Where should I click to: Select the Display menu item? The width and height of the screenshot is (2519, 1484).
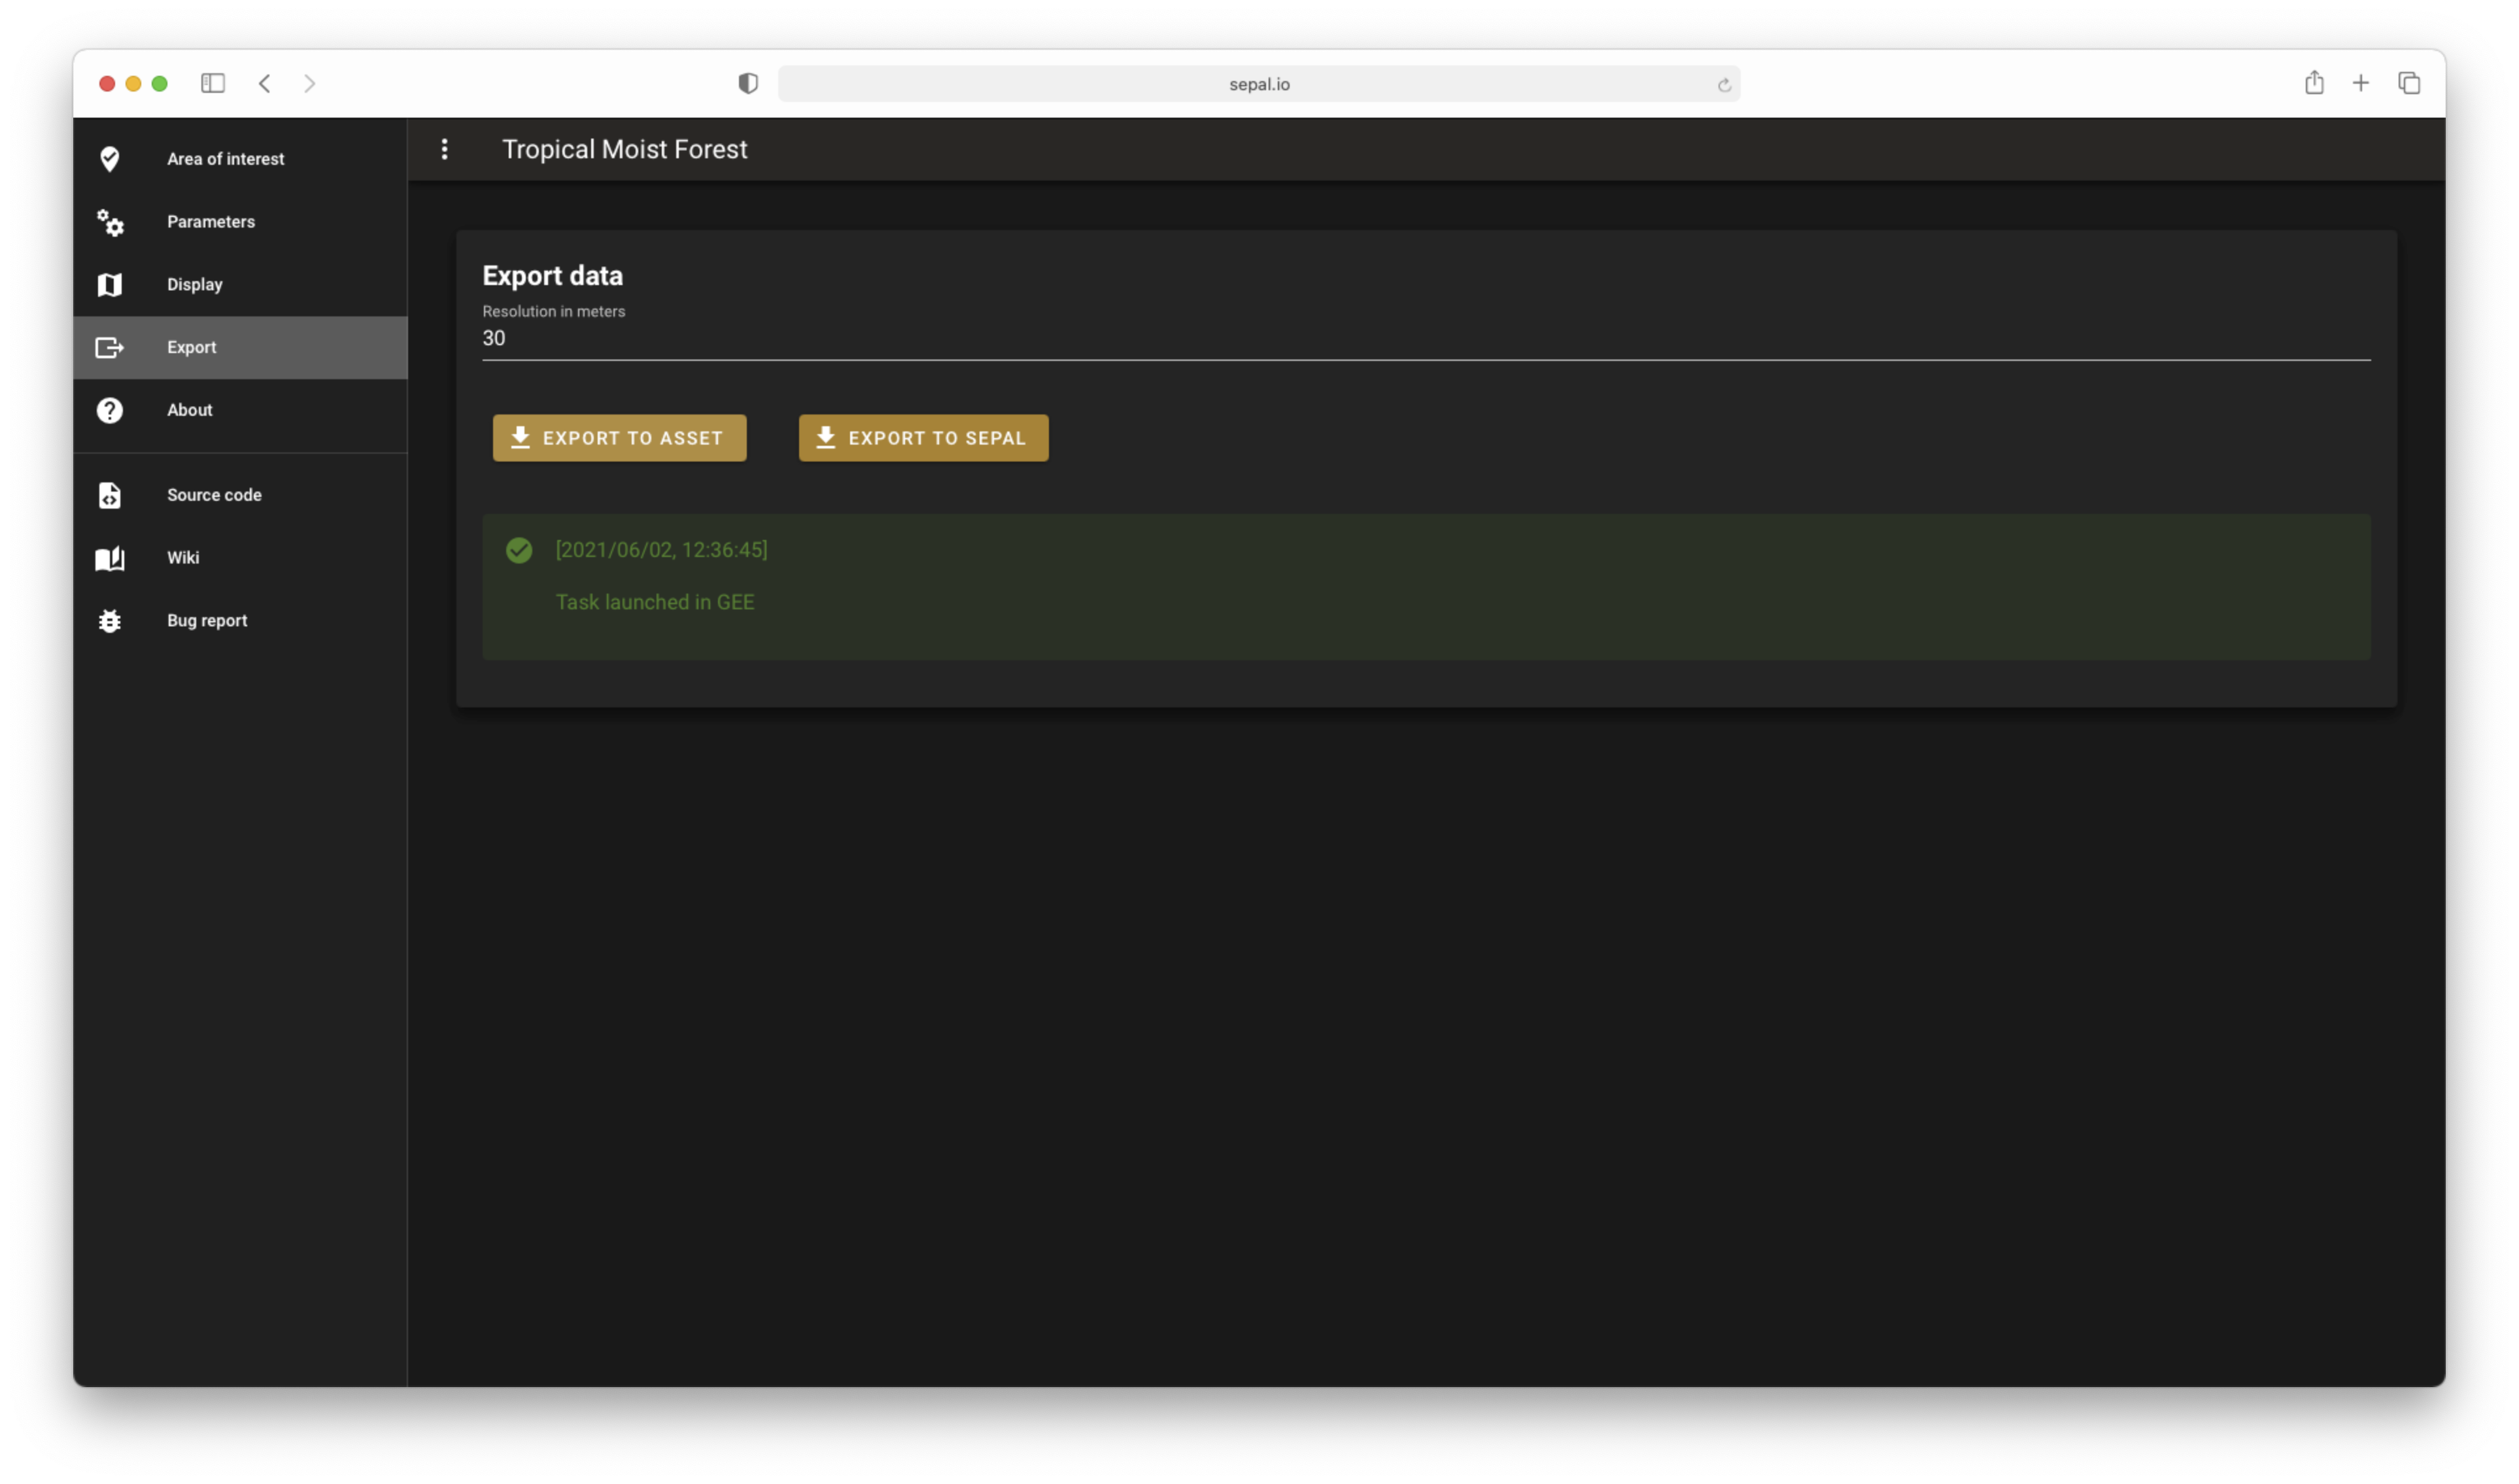(195, 285)
